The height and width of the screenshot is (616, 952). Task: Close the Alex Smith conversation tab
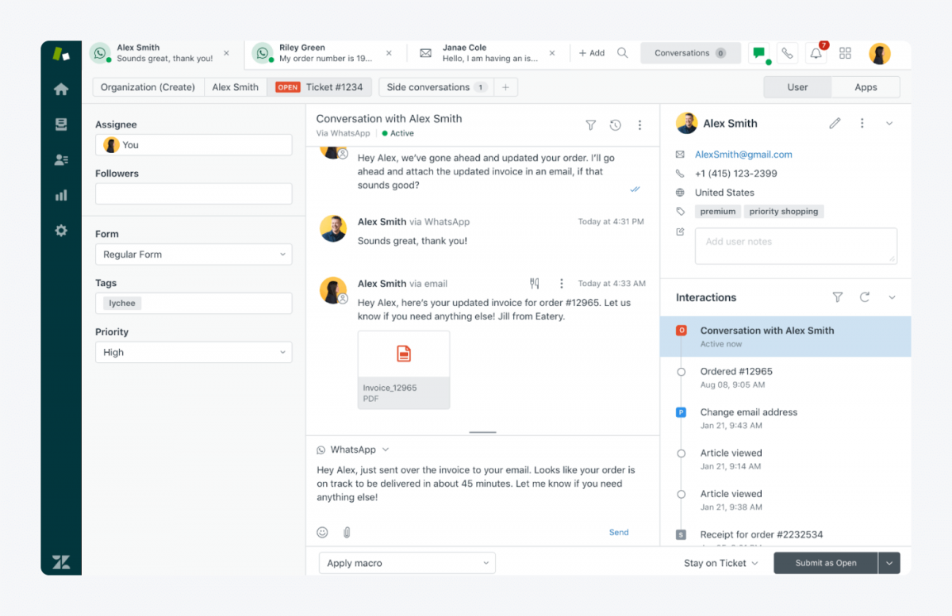226,53
